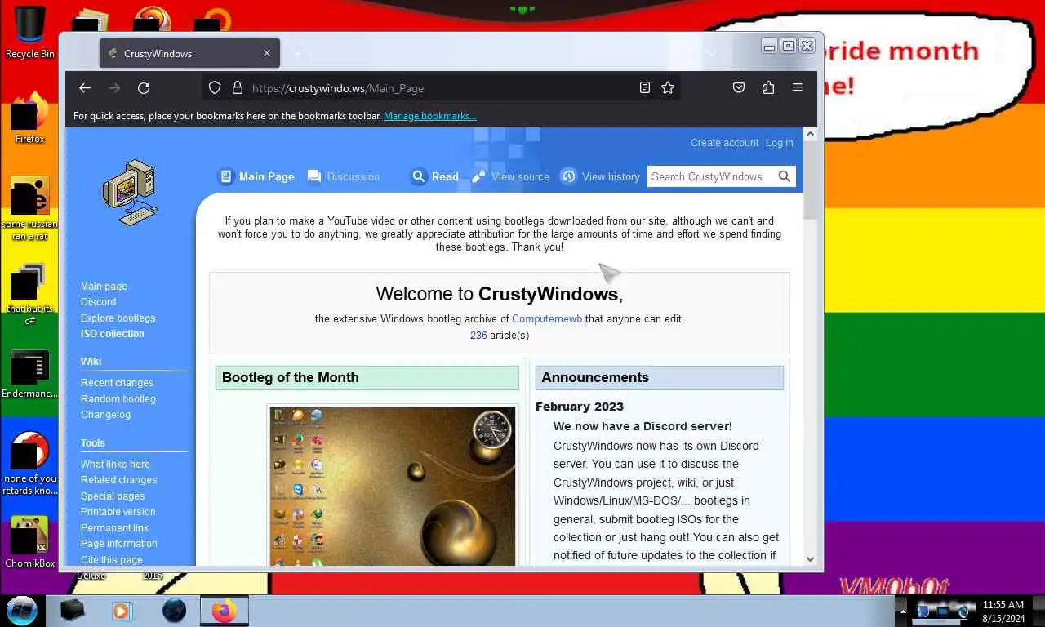This screenshot has width=1045, height=627.
Task: Open the media player taskbar icon
Action: coord(122,610)
